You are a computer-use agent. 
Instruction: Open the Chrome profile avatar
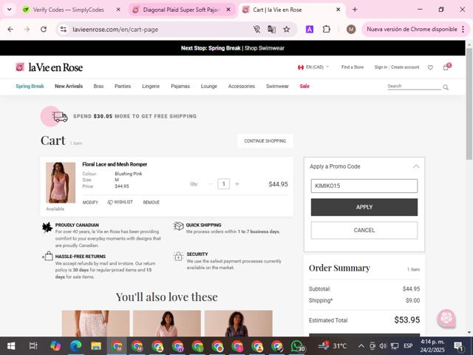coord(351,30)
